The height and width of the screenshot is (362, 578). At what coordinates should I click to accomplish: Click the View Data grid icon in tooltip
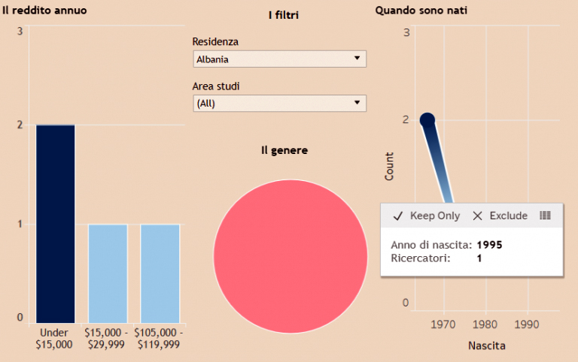[x=545, y=216]
